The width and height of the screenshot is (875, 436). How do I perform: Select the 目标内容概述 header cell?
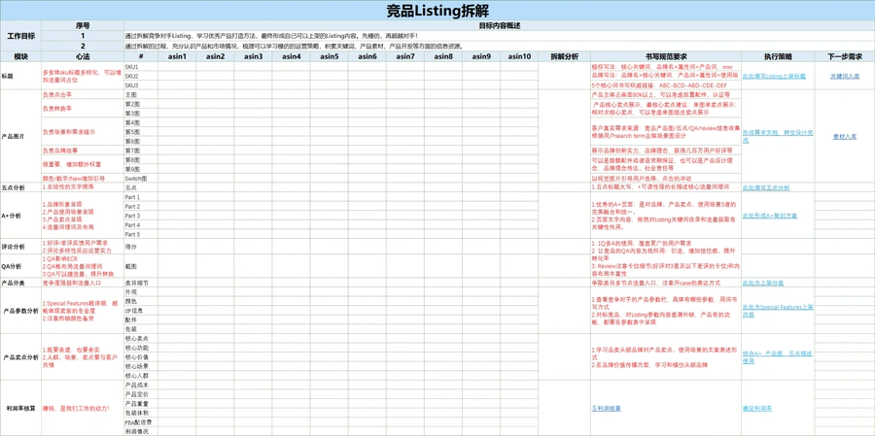500,25
